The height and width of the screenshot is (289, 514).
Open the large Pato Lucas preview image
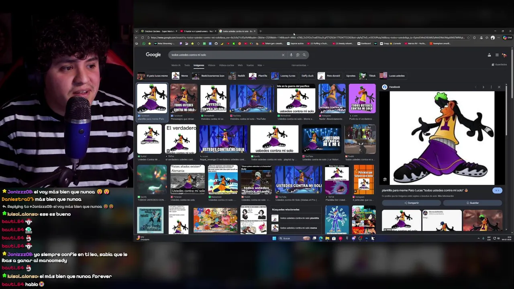442,138
